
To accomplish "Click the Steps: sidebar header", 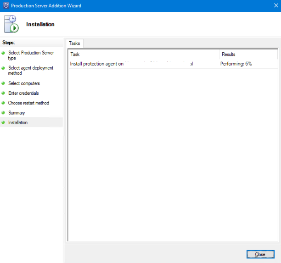I will [x=9, y=42].
